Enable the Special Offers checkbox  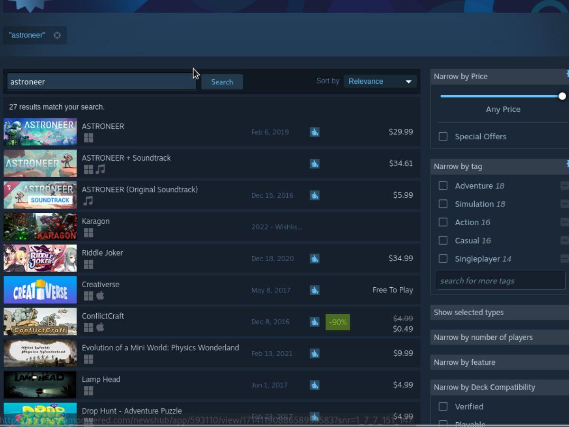[x=443, y=136]
